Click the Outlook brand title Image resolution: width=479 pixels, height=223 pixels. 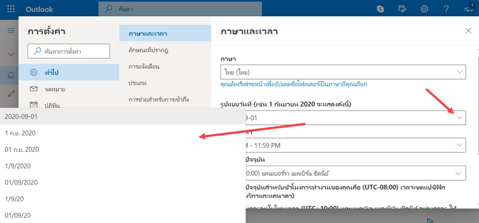coord(39,9)
